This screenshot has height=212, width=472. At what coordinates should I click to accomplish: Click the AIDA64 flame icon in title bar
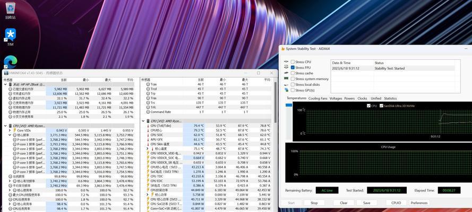pyautogui.click(x=283, y=49)
